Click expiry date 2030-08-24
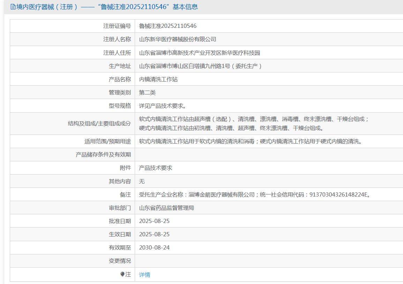This screenshot has width=403, height=284. click(154, 247)
